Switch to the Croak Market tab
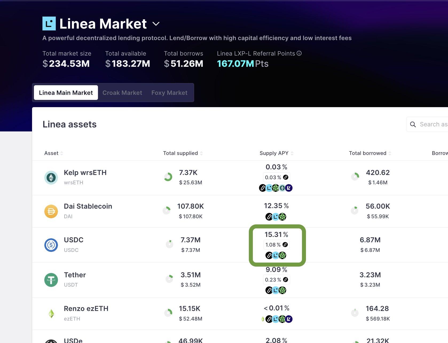Screen dimensions: 448x343 (x=122, y=93)
